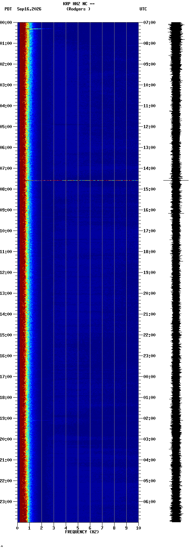Pick the 15:00 label on the UTC axis

point(149,189)
